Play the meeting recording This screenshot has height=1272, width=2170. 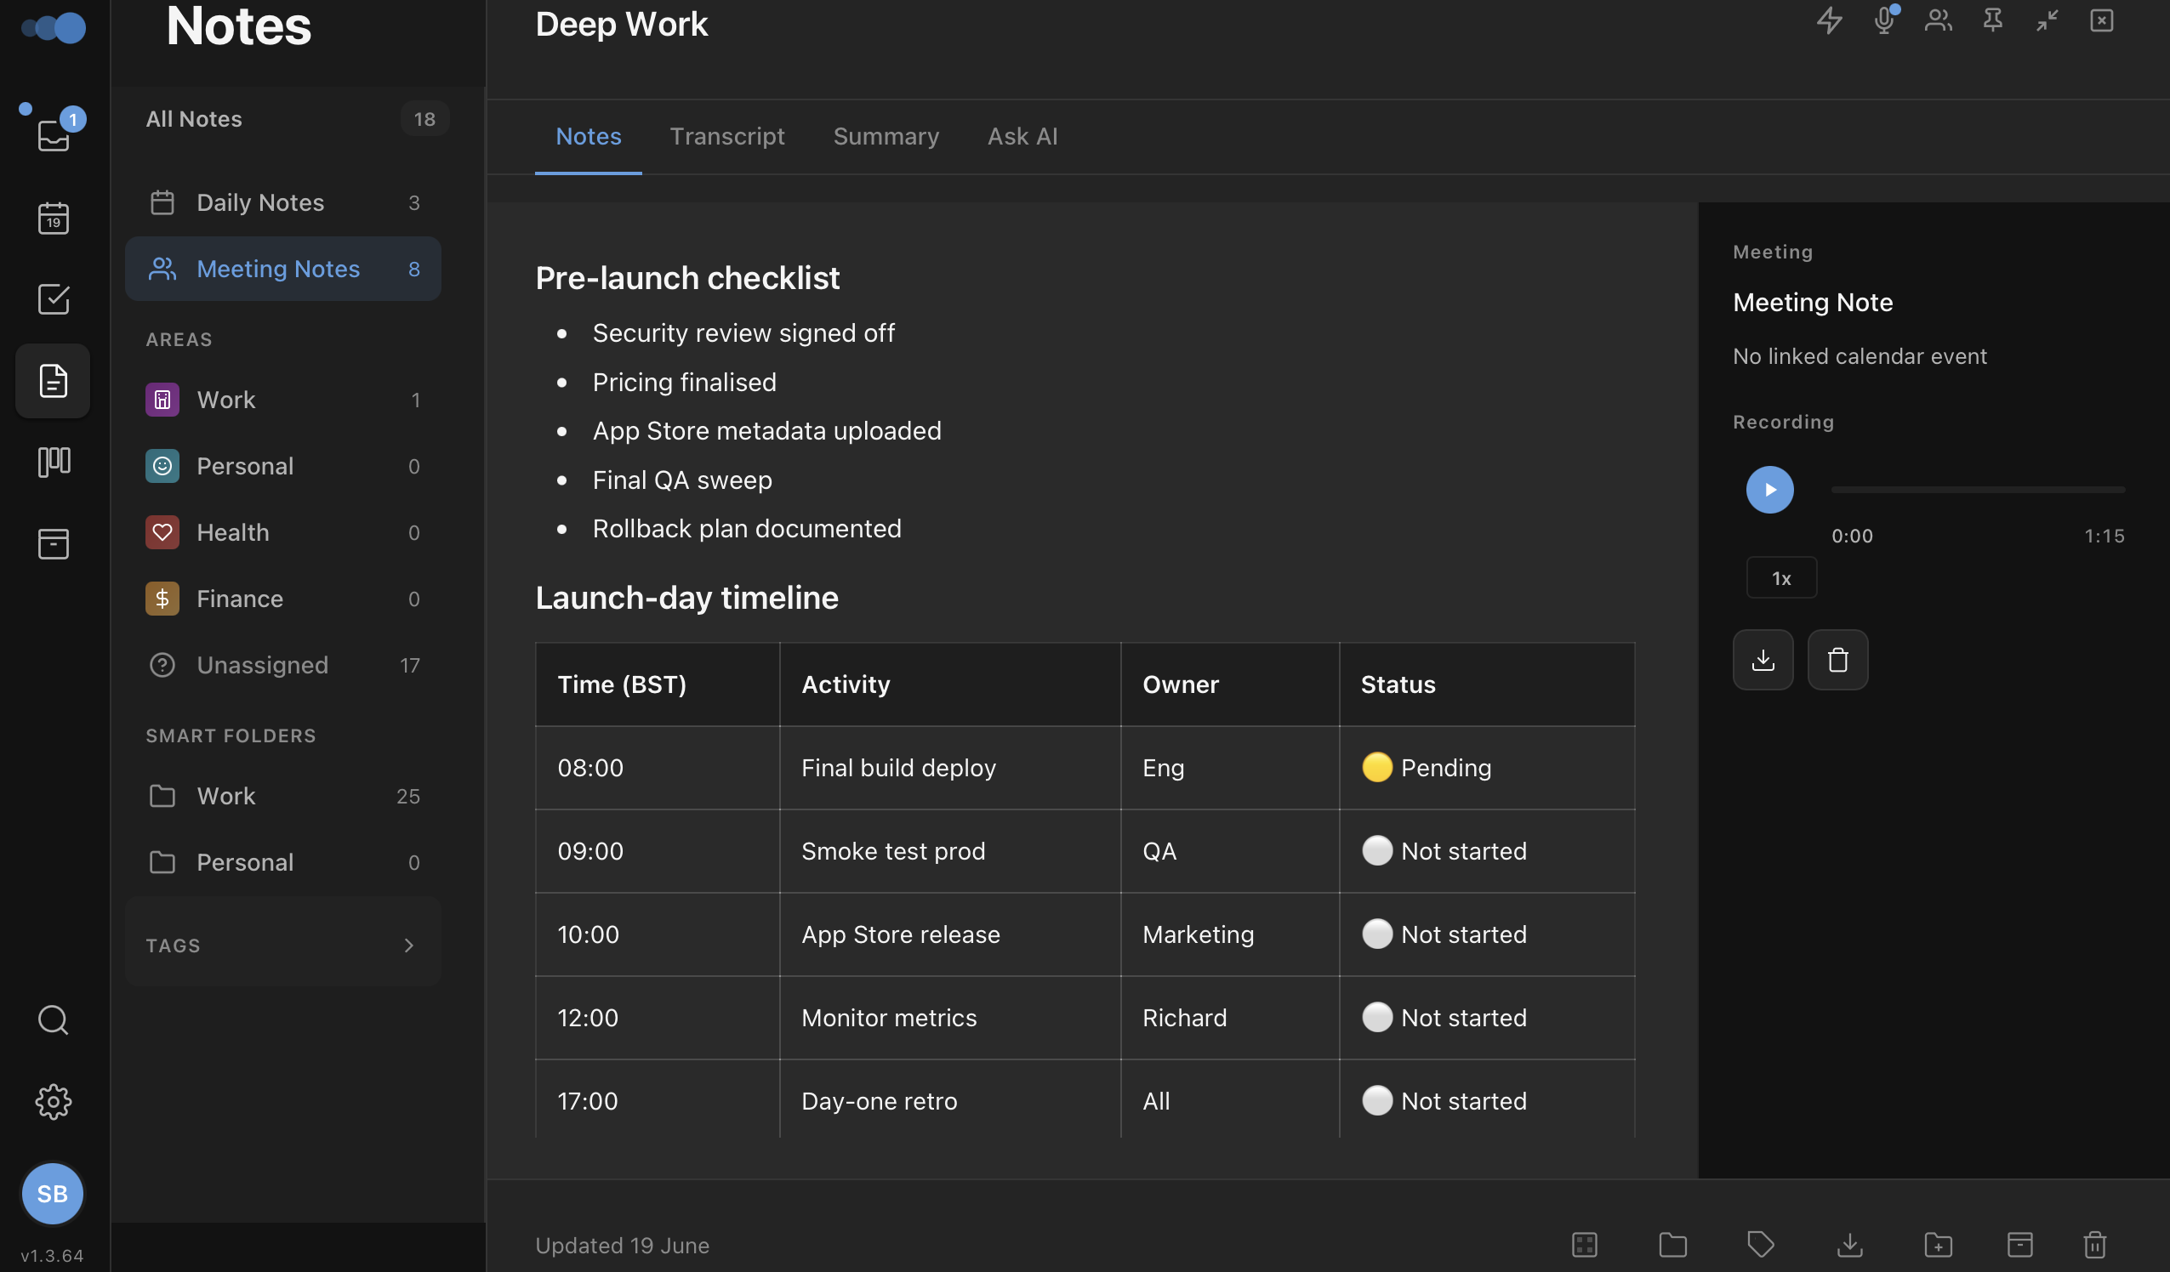[x=1769, y=490]
